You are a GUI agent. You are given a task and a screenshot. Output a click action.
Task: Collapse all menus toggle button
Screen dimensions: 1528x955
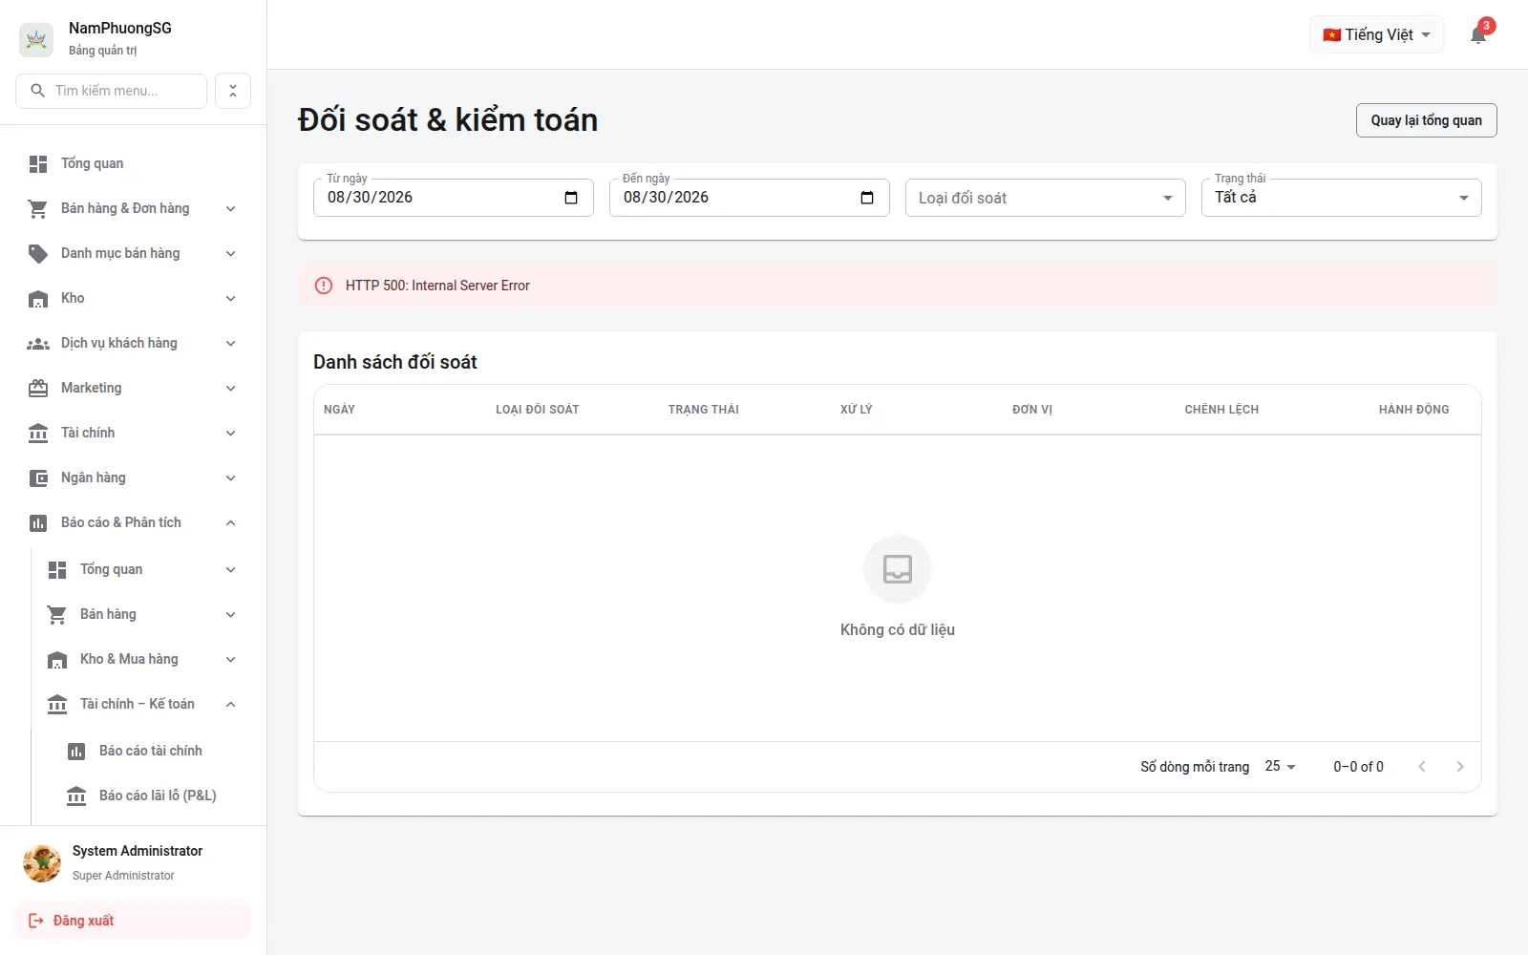pos(233,91)
